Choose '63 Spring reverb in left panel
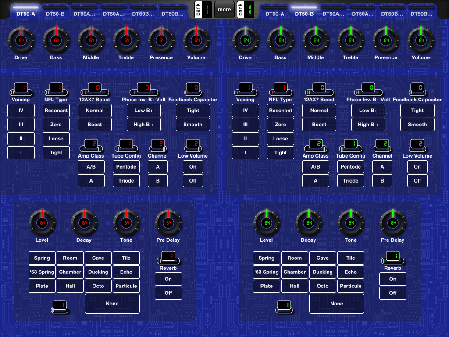 tap(42, 272)
